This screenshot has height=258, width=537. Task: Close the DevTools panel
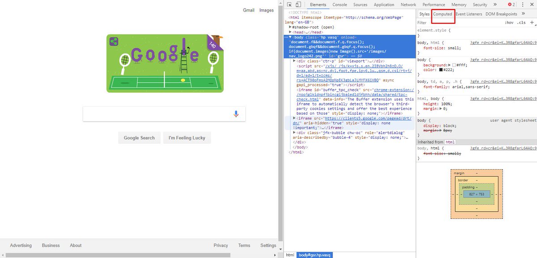coord(532,4)
